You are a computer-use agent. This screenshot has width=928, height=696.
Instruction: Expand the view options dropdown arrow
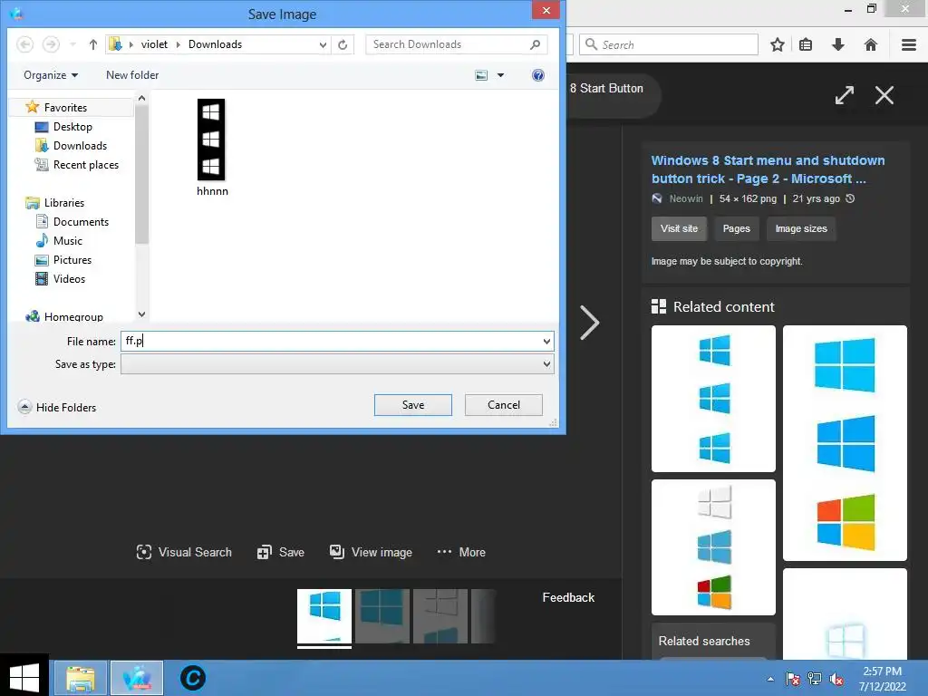click(500, 75)
